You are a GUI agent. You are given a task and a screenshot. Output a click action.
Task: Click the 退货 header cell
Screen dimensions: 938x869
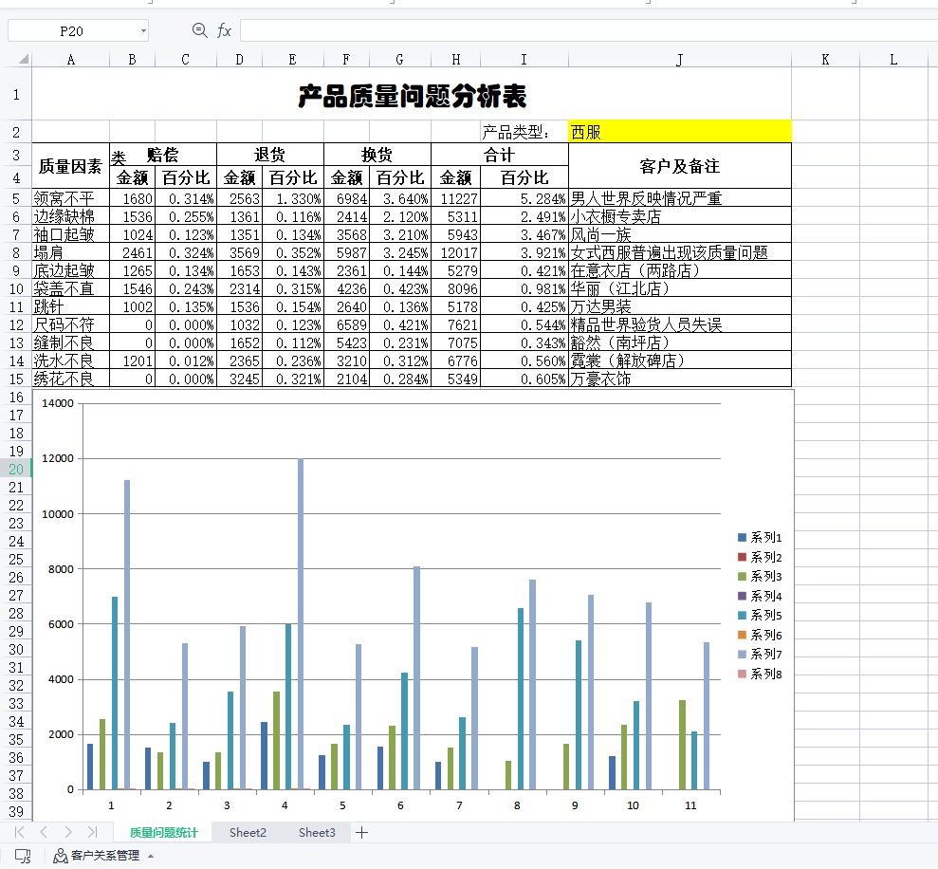click(269, 155)
